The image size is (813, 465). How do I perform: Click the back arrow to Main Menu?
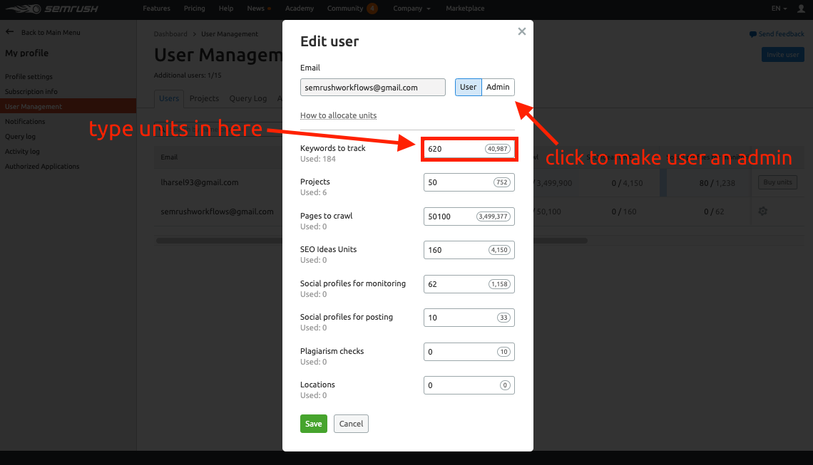click(10, 32)
